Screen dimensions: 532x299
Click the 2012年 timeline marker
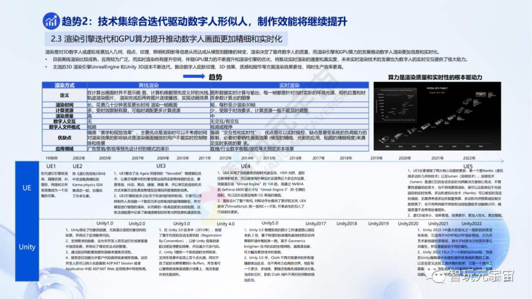tap(226, 158)
